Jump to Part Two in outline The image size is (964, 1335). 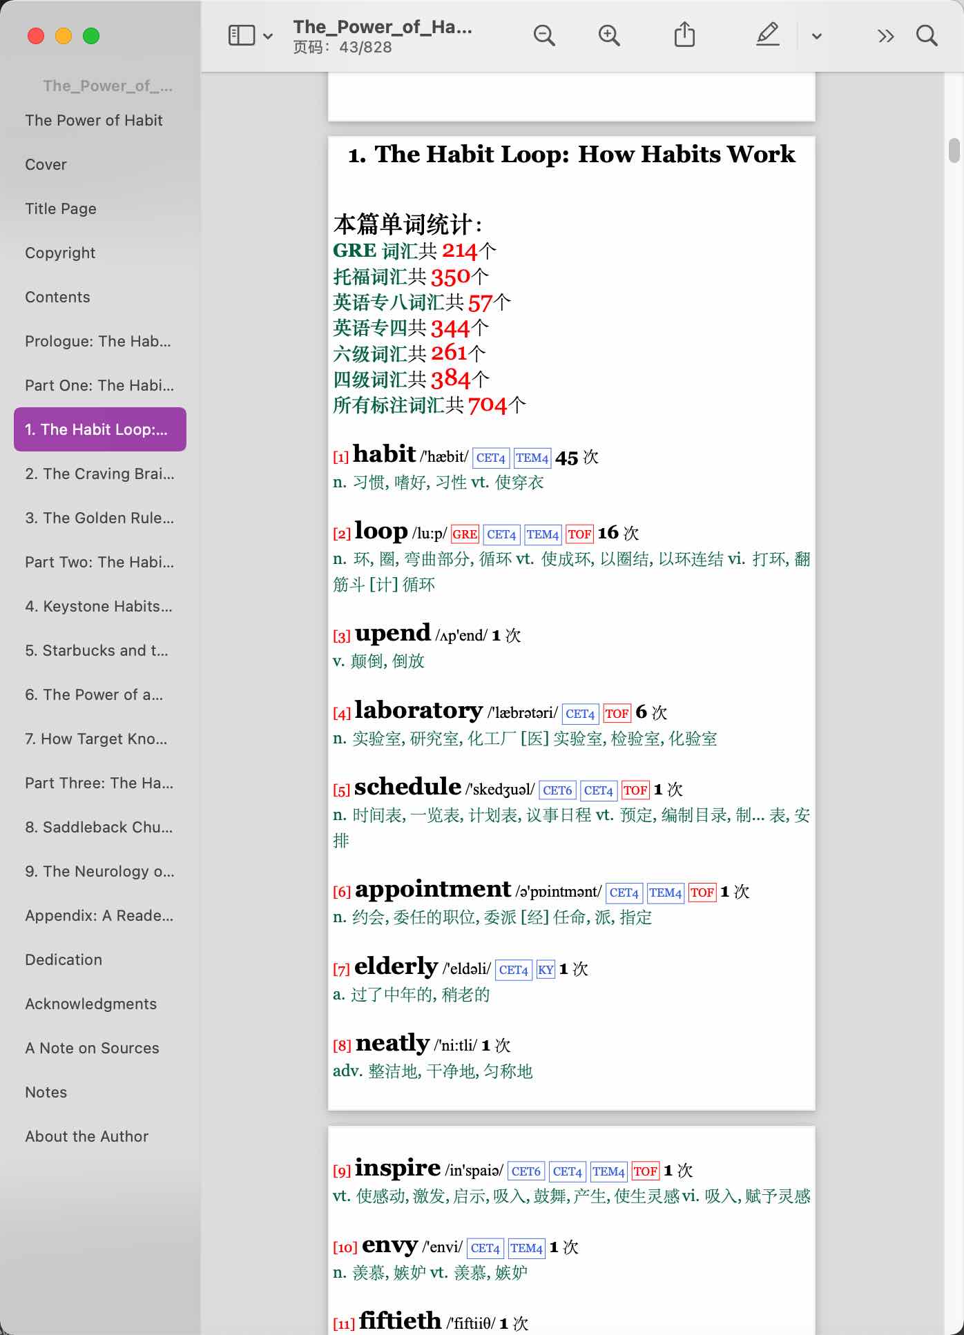pyautogui.click(x=99, y=562)
